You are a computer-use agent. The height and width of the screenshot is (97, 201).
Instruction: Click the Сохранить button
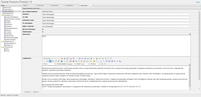coord(27,92)
